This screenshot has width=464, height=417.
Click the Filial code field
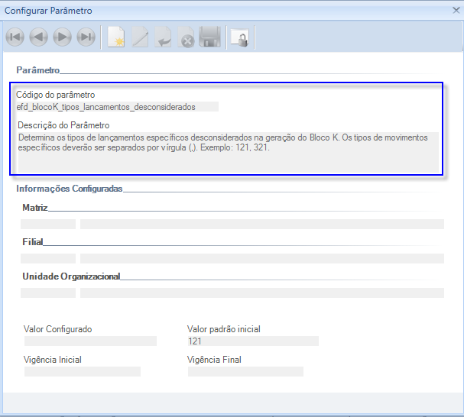[x=48, y=259]
